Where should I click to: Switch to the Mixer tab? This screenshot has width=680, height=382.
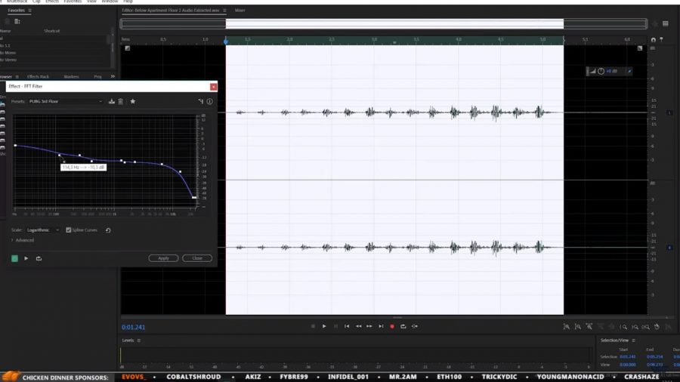coord(240,11)
